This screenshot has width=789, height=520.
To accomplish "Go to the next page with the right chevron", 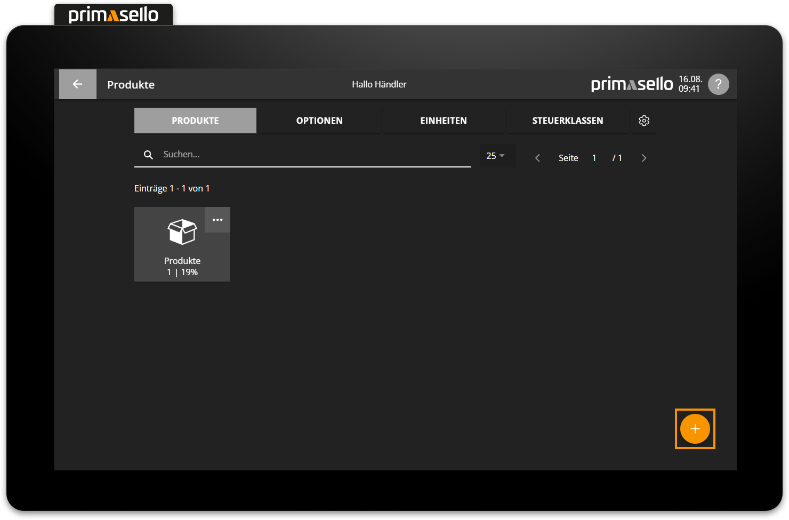I will pyautogui.click(x=643, y=158).
